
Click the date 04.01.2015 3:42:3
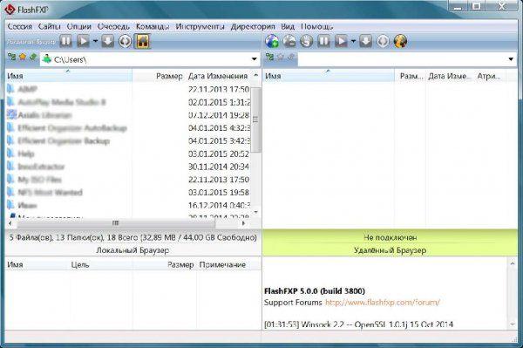(x=219, y=140)
